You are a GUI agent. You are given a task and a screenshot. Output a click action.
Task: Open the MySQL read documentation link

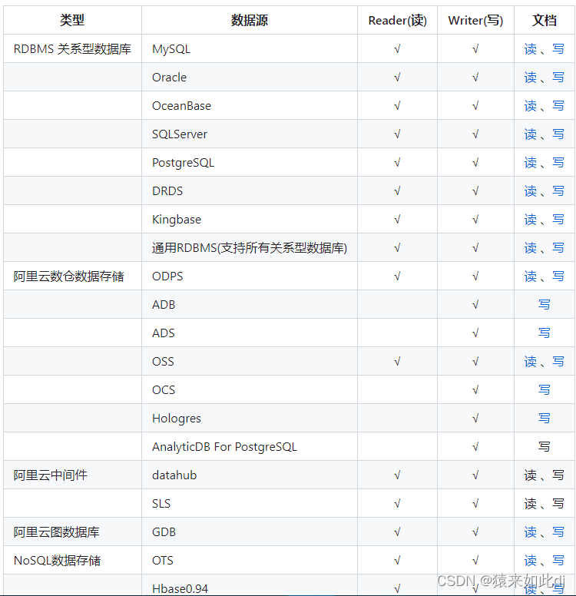click(531, 49)
